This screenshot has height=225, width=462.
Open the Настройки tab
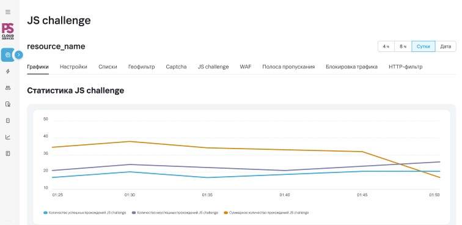tap(73, 67)
